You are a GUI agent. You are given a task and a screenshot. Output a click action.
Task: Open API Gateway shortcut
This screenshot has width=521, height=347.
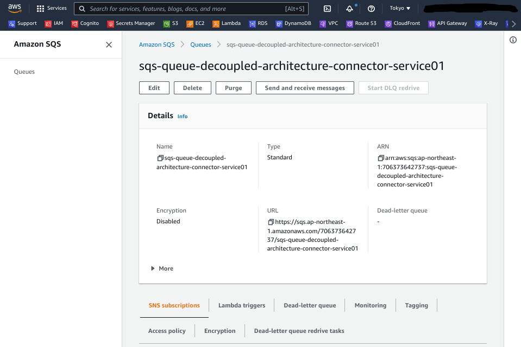[x=448, y=23]
